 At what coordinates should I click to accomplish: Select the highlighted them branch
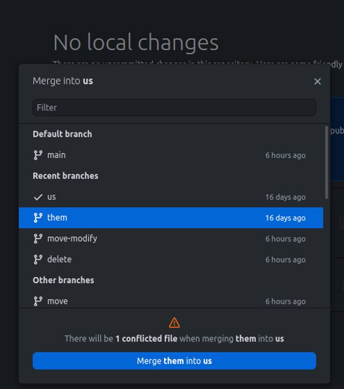169,218
